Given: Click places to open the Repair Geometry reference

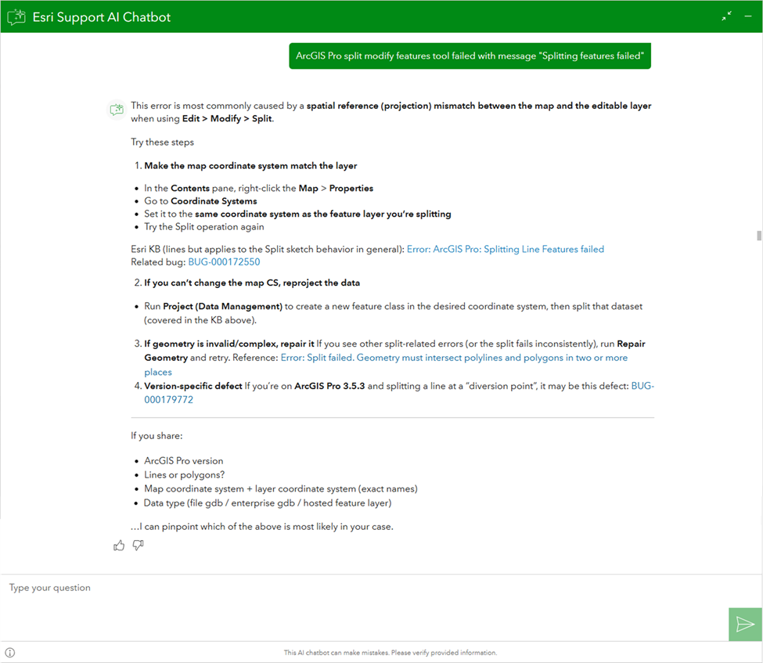Looking at the screenshot, I should pos(158,372).
